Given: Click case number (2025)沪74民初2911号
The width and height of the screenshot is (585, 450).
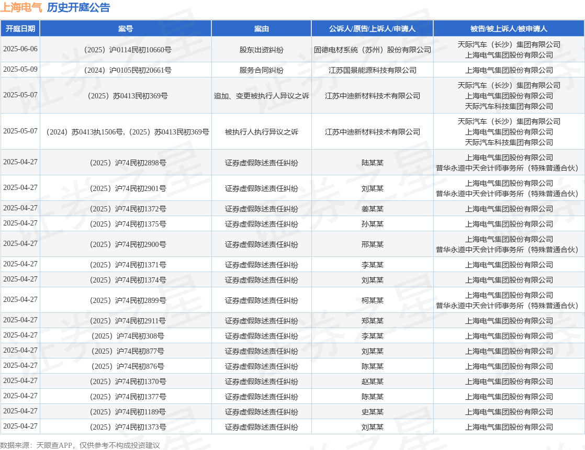Looking at the screenshot, I should pyautogui.click(x=126, y=321).
